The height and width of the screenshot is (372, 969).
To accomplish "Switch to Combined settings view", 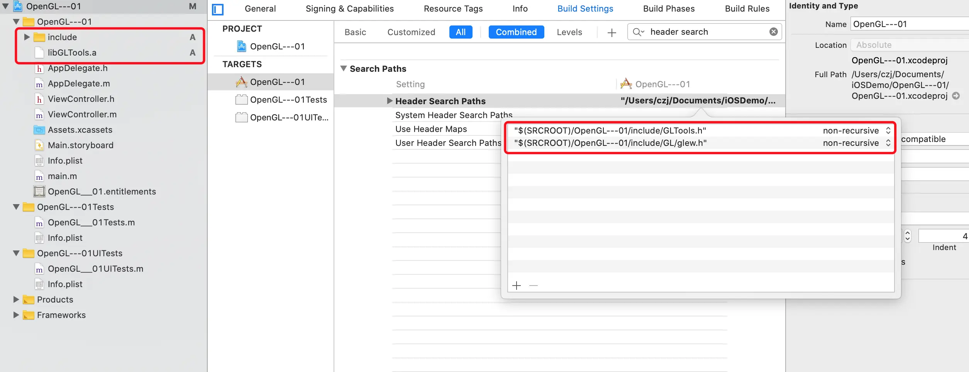I will point(516,32).
